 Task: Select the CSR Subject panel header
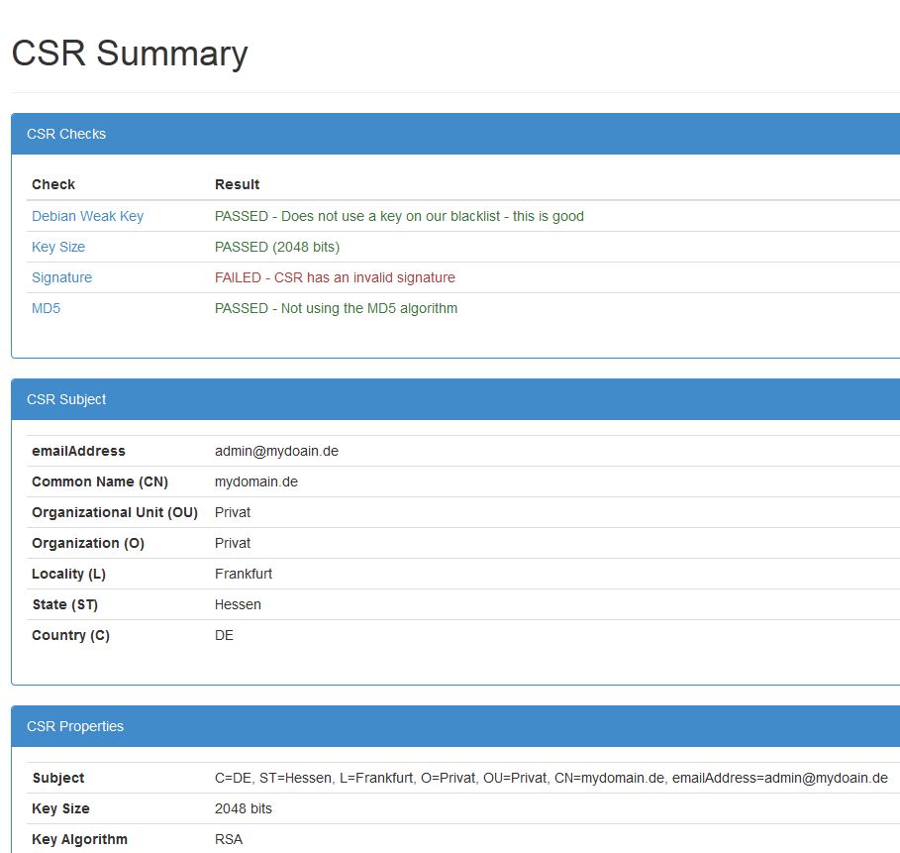click(x=66, y=399)
